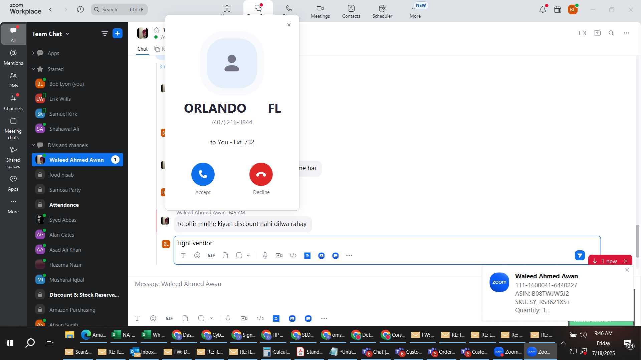Open chat header more options ellipsis
This screenshot has height=360, width=641.
tap(627, 33)
